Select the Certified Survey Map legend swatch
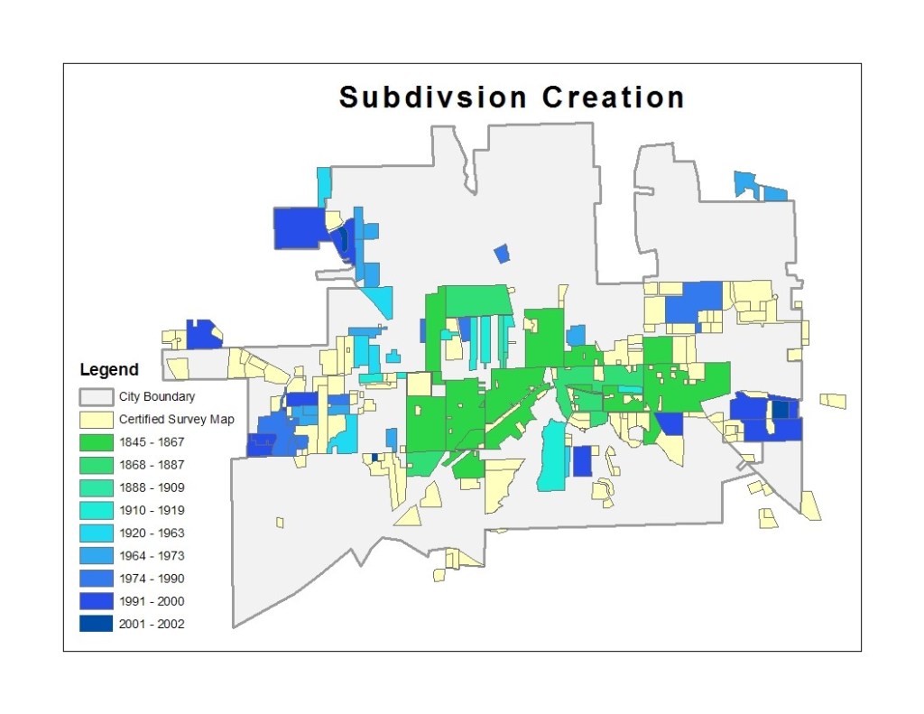Image resolution: width=924 pixels, height=714 pixels. (x=96, y=420)
